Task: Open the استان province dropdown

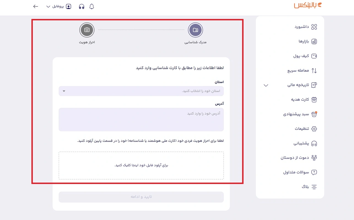Action: point(141,91)
